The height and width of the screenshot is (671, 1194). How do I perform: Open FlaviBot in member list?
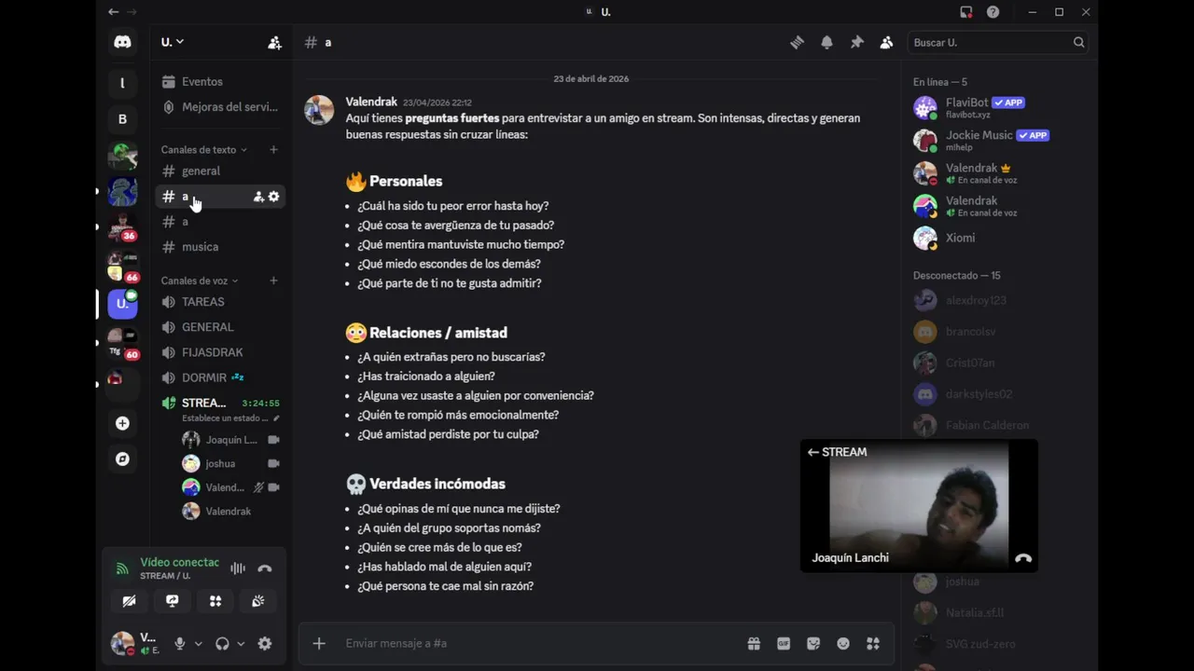click(x=998, y=108)
